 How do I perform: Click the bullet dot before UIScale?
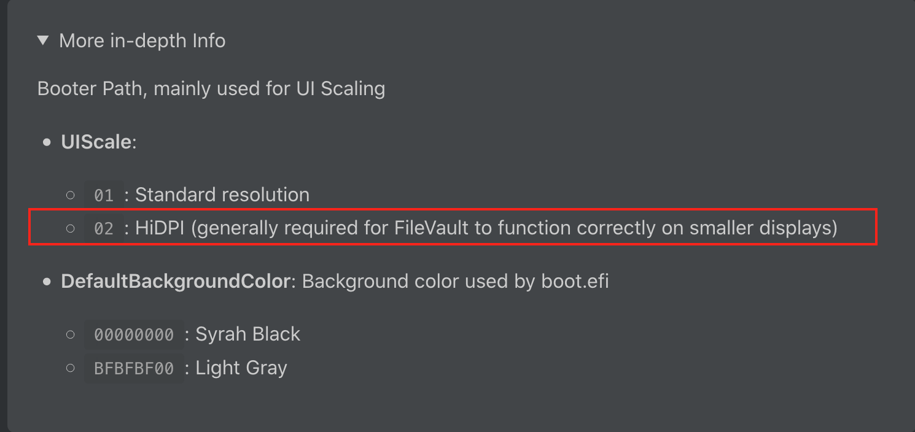[47, 143]
